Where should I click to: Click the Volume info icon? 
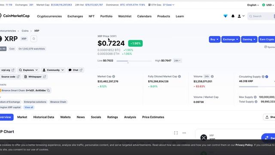(x=212, y=77)
